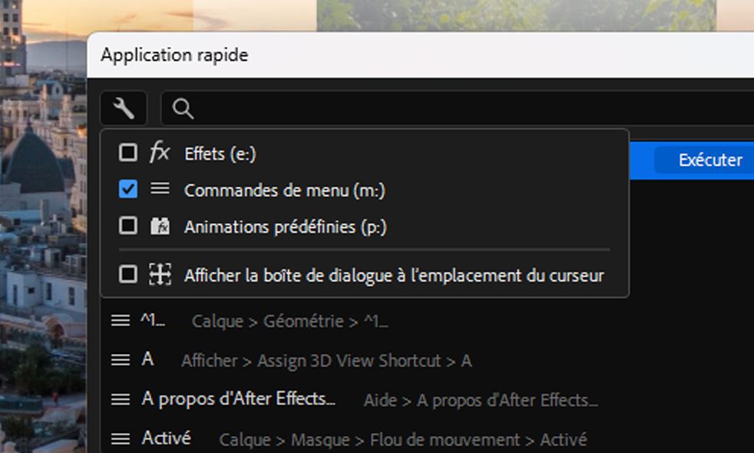Enable the Animations prédéfinies checkbox
This screenshot has height=453, width=754.
tap(128, 226)
